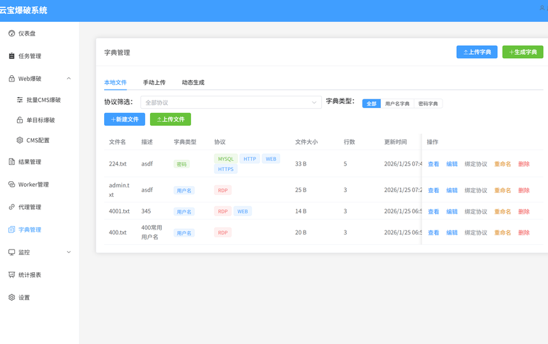This screenshot has width=548, height=344.
Task: Click the green 生成字典 button
Action: coord(523,52)
